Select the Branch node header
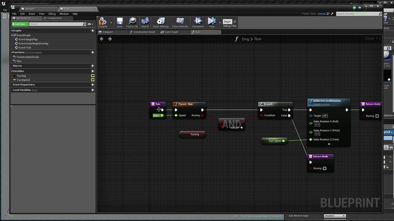394x221 pixels. pyautogui.click(x=275, y=104)
